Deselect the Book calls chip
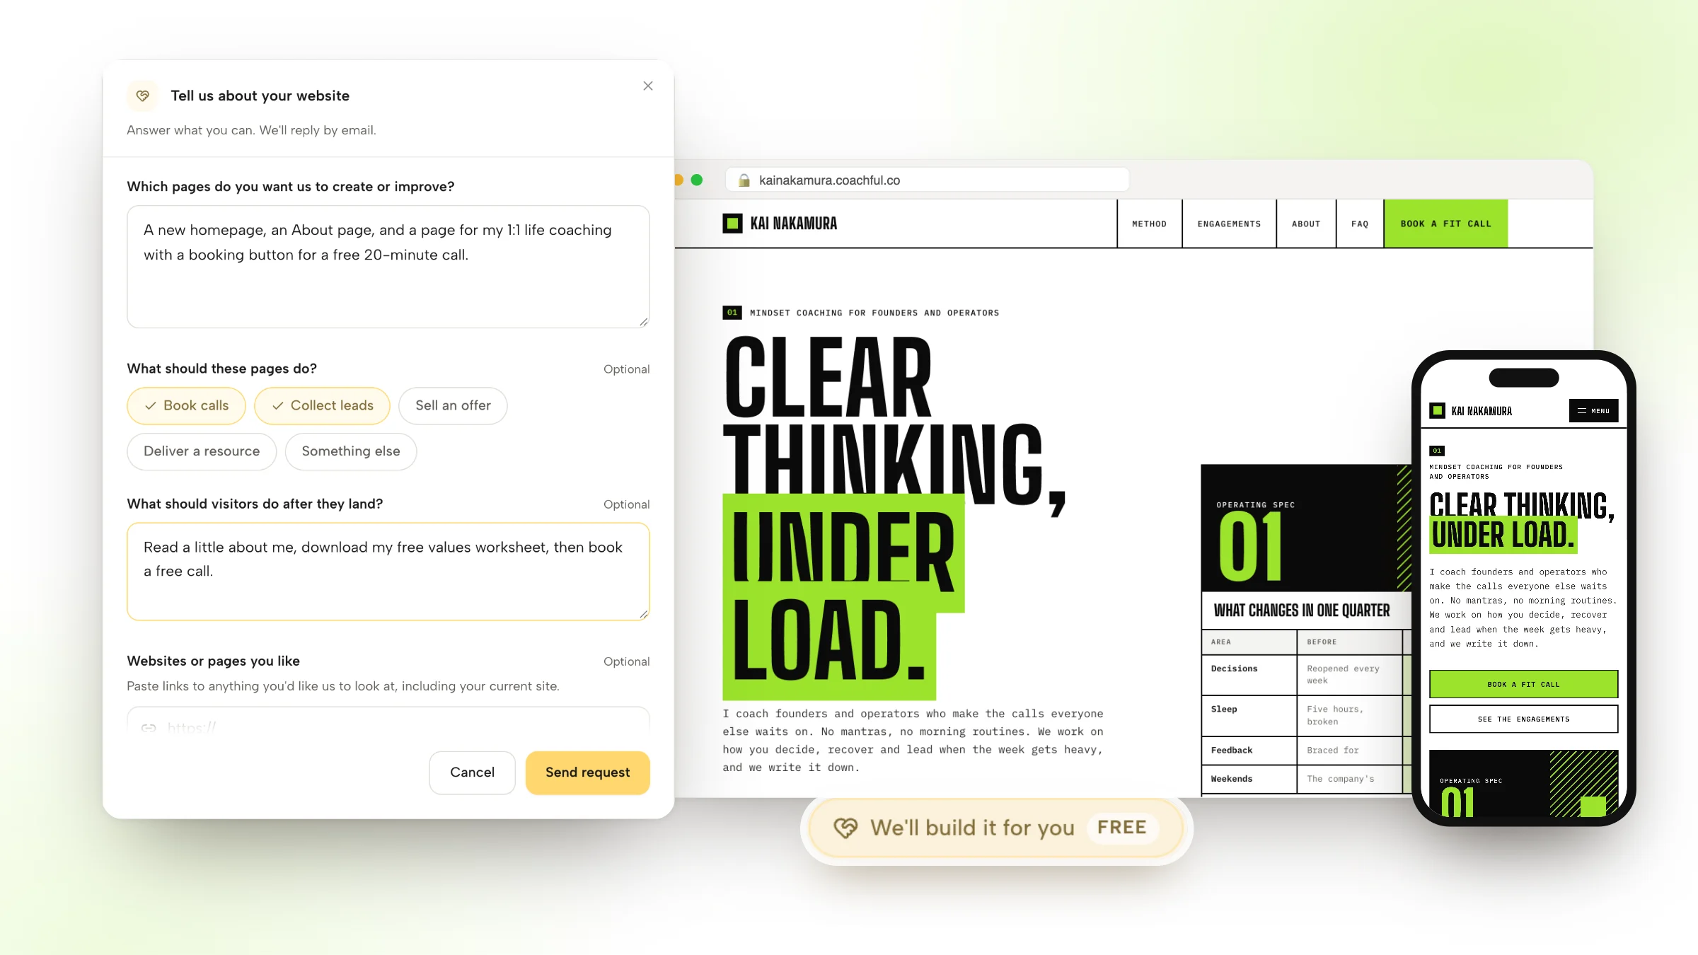 (187, 405)
